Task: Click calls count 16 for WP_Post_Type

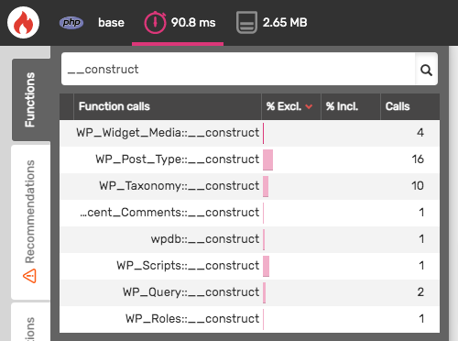Action: point(418,159)
